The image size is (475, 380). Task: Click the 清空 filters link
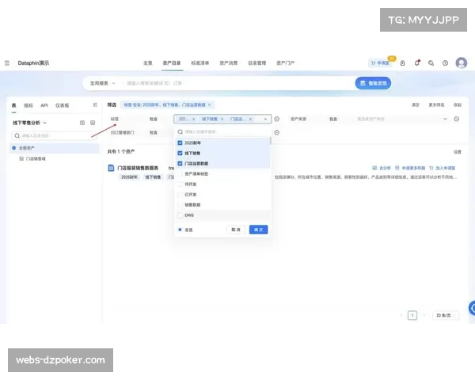(x=416, y=104)
